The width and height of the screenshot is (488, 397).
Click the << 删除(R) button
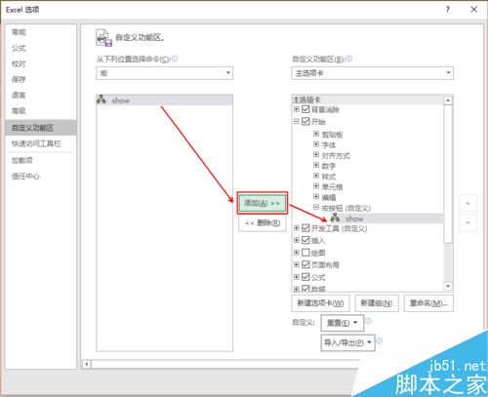[263, 223]
